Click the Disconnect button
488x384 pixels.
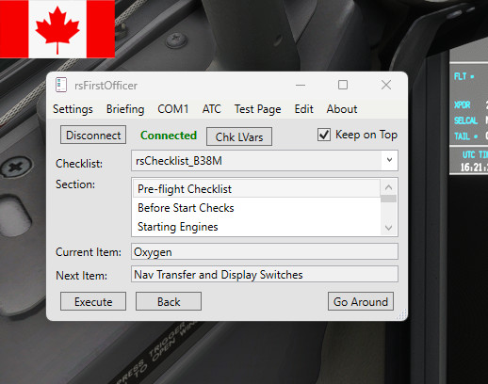click(x=93, y=135)
